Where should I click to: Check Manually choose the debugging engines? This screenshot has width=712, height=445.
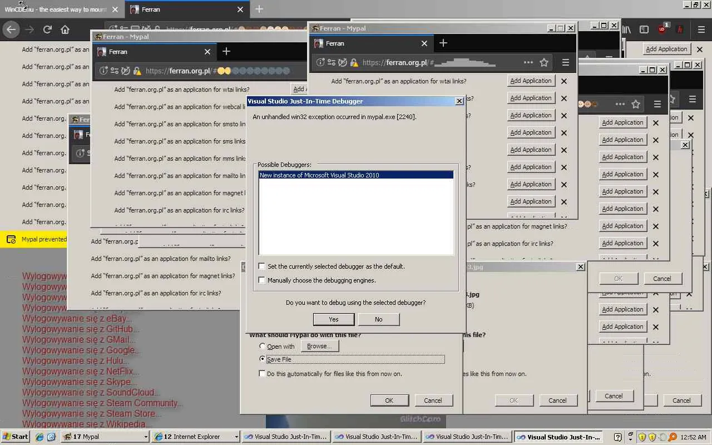tap(262, 280)
